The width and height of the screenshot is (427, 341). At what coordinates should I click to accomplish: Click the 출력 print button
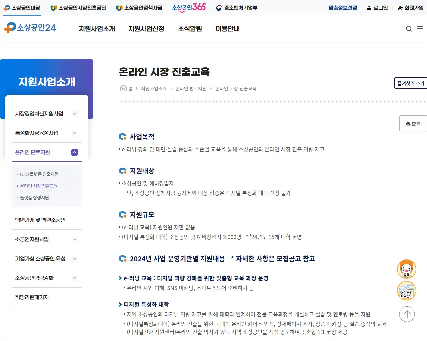[x=413, y=123]
